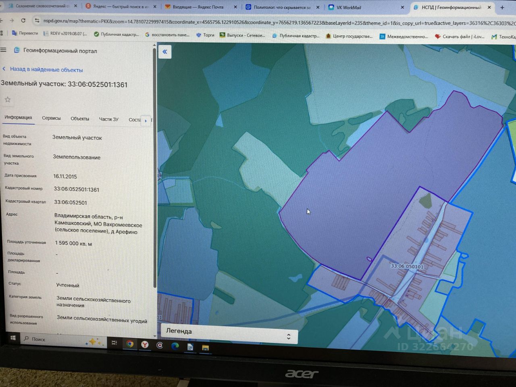Screen dimensions: 516x387
Task: Select the Информация tab
Action: [x=18, y=117]
